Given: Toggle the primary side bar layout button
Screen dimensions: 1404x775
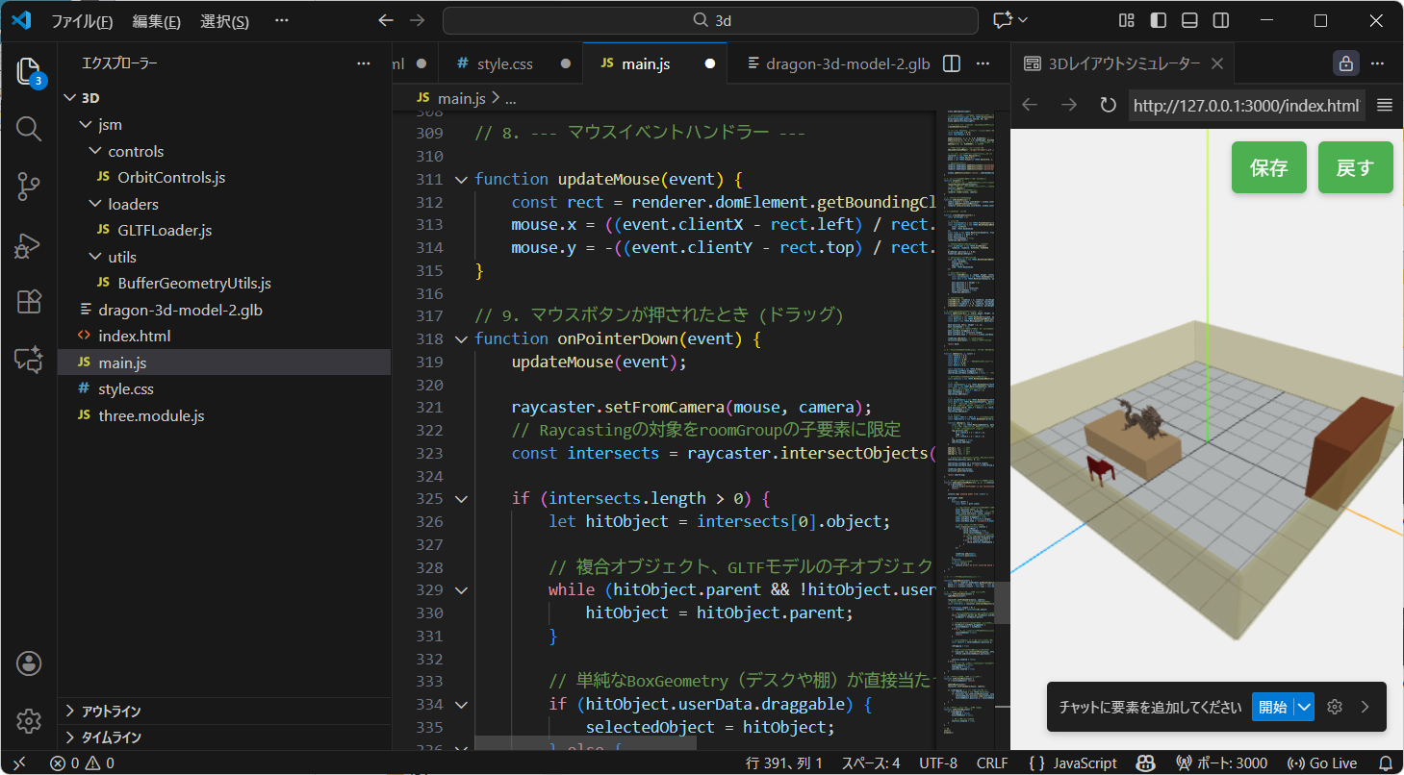Looking at the screenshot, I should [1159, 20].
